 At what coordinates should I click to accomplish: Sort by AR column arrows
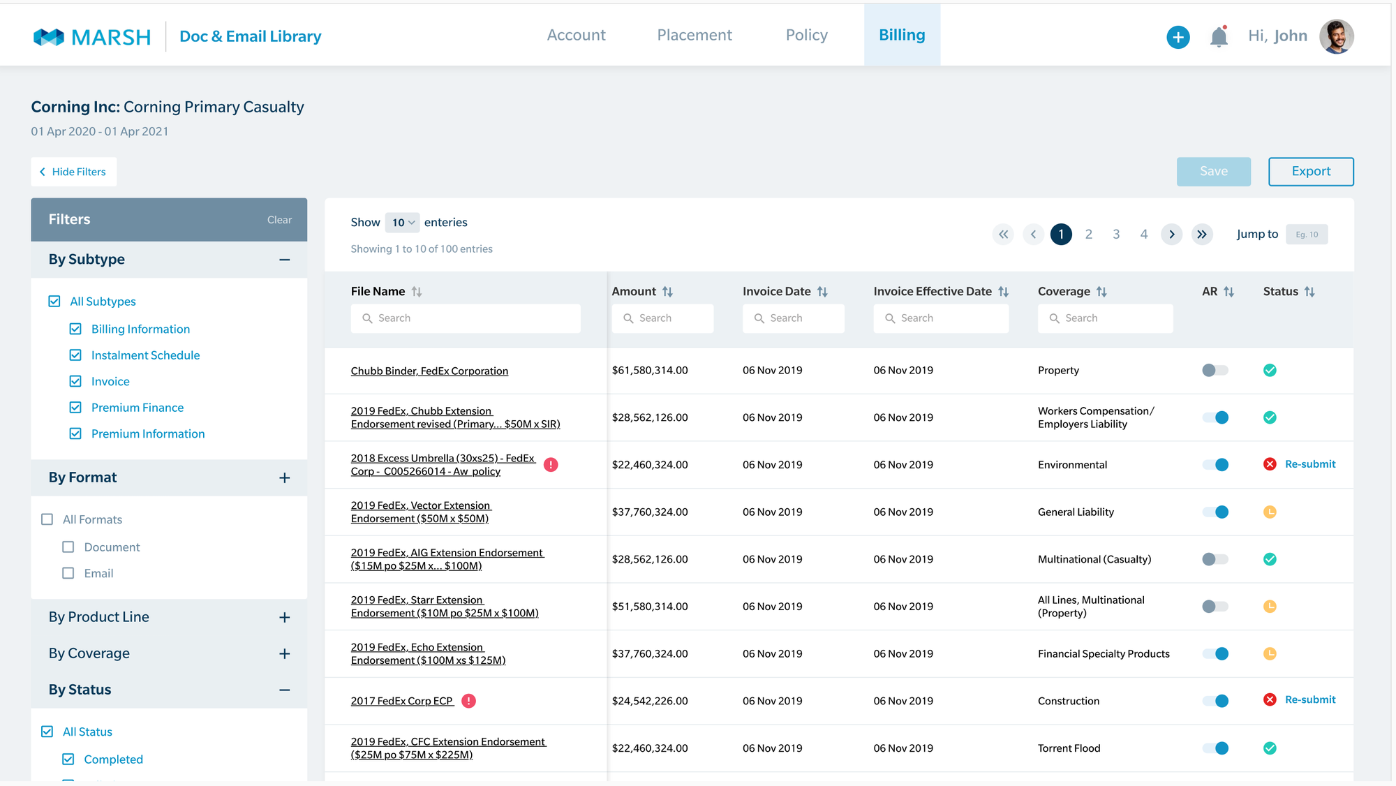point(1229,292)
